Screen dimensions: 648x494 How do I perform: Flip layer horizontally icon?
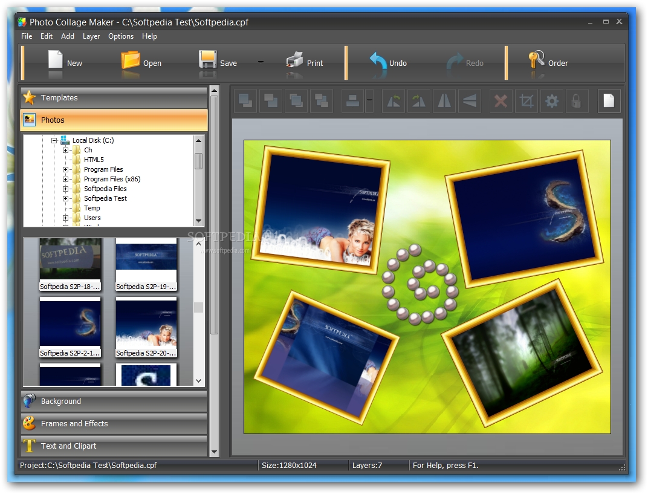pos(444,101)
